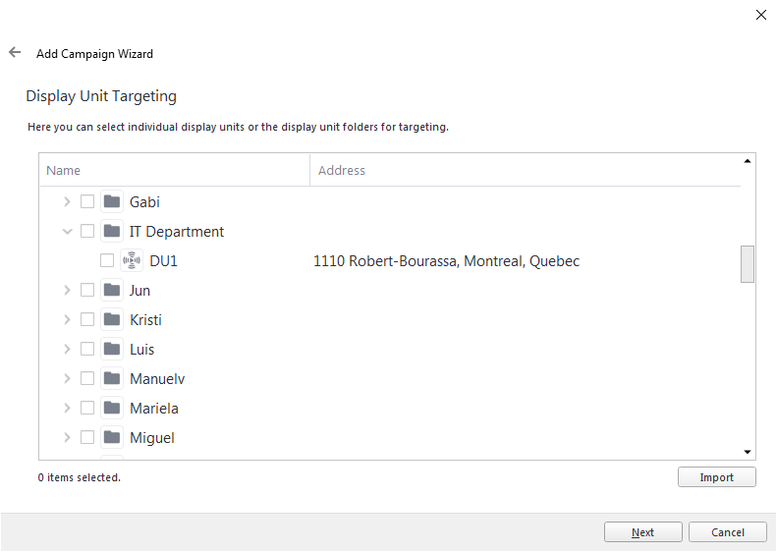
Task: Enable the Luis folder checkbox
Action: pos(87,349)
